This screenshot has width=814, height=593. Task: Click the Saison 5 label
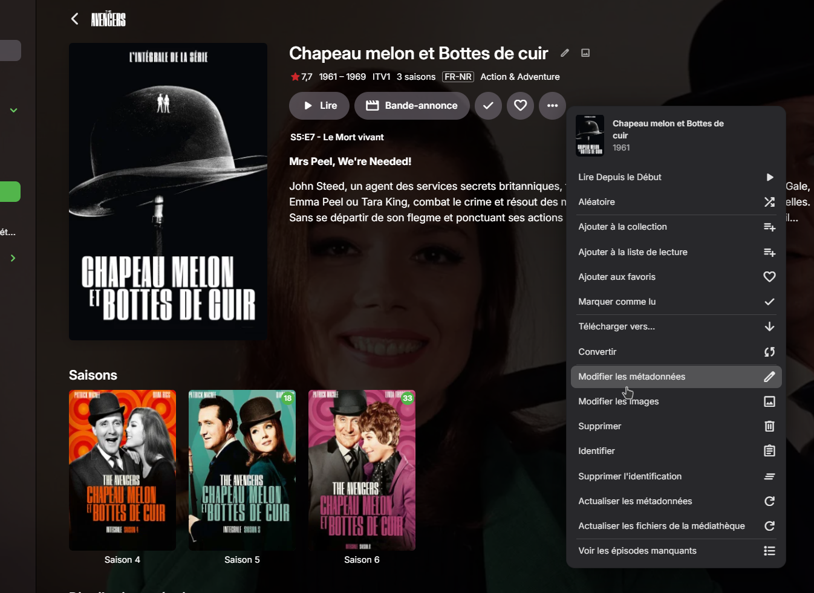[242, 560]
